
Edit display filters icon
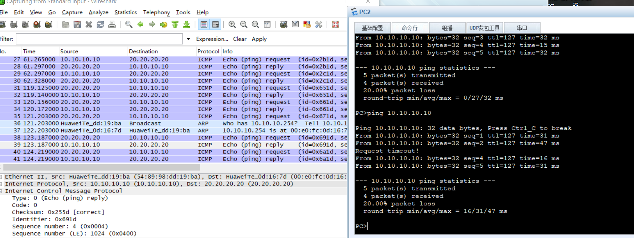tap(295, 25)
